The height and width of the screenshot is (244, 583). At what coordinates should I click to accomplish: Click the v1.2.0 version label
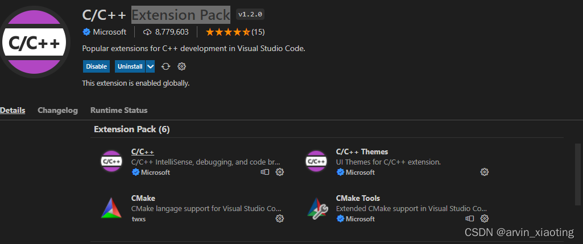click(x=250, y=14)
